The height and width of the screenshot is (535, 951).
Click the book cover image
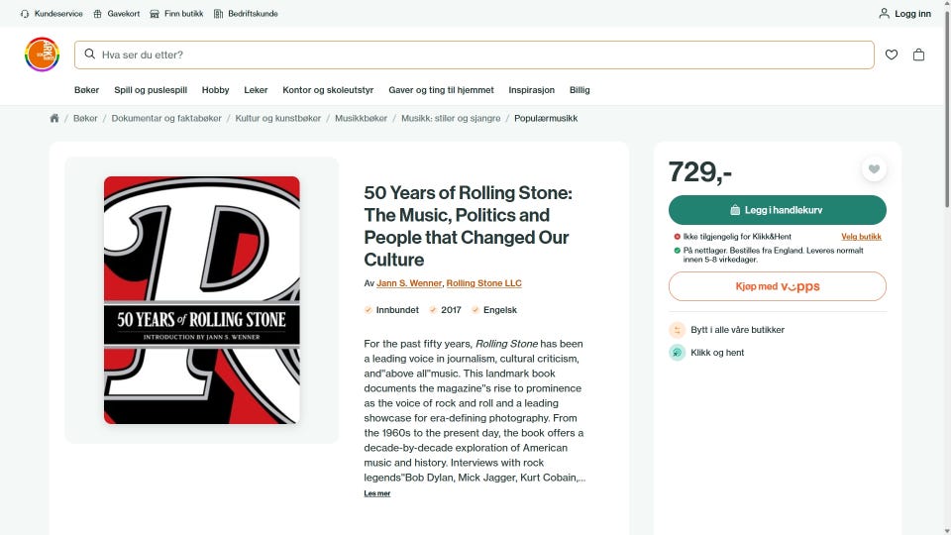pos(202,300)
